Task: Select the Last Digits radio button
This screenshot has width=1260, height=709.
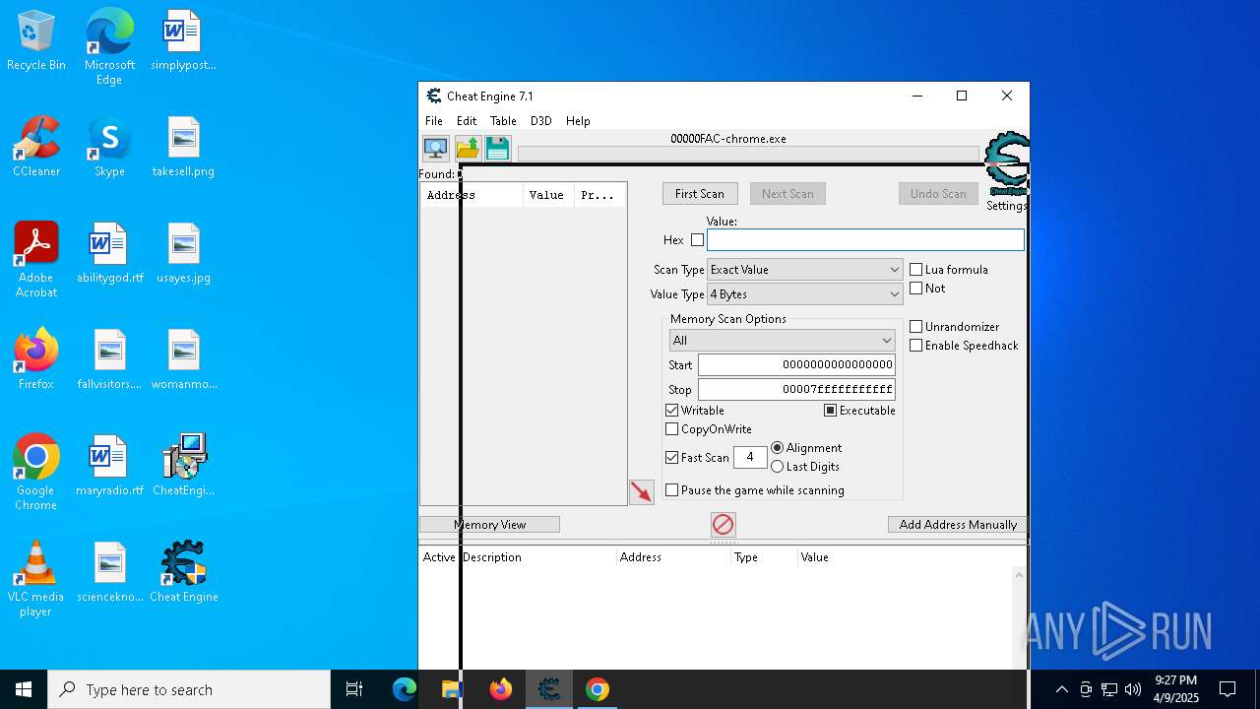Action: (x=778, y=467)
